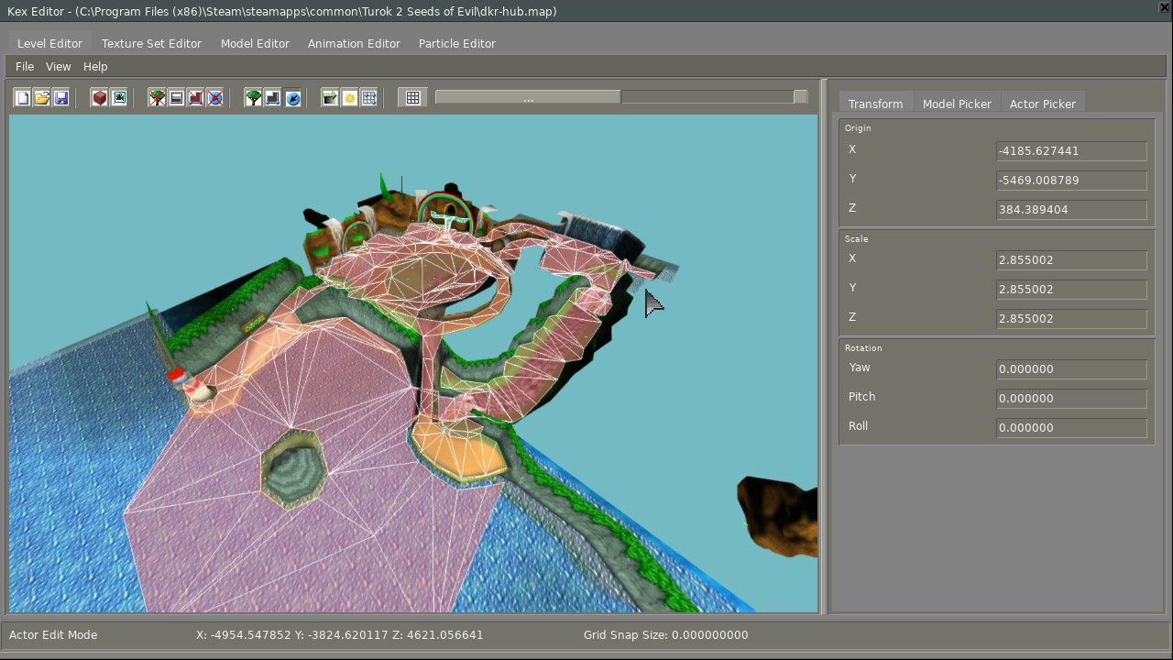
Task: Click the camera icon in toolbar
Action: (x=119, y=98)
